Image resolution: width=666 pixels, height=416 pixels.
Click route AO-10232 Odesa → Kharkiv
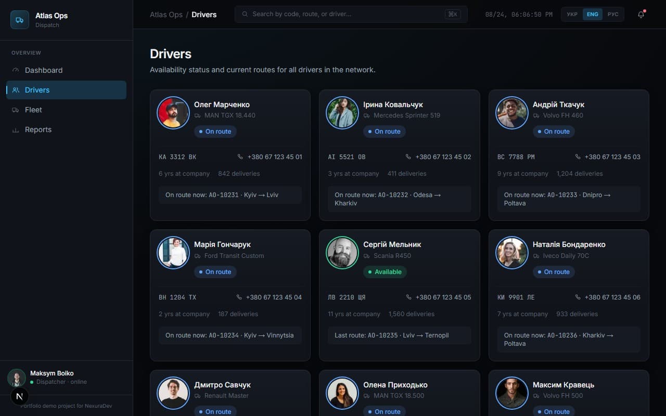coord(400,199)
